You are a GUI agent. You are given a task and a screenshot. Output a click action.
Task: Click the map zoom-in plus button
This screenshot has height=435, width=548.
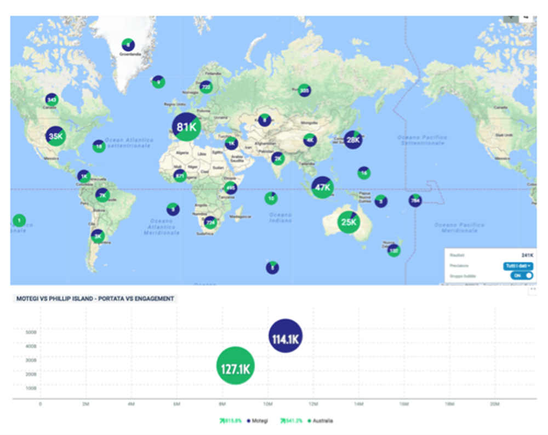point(511,18)
